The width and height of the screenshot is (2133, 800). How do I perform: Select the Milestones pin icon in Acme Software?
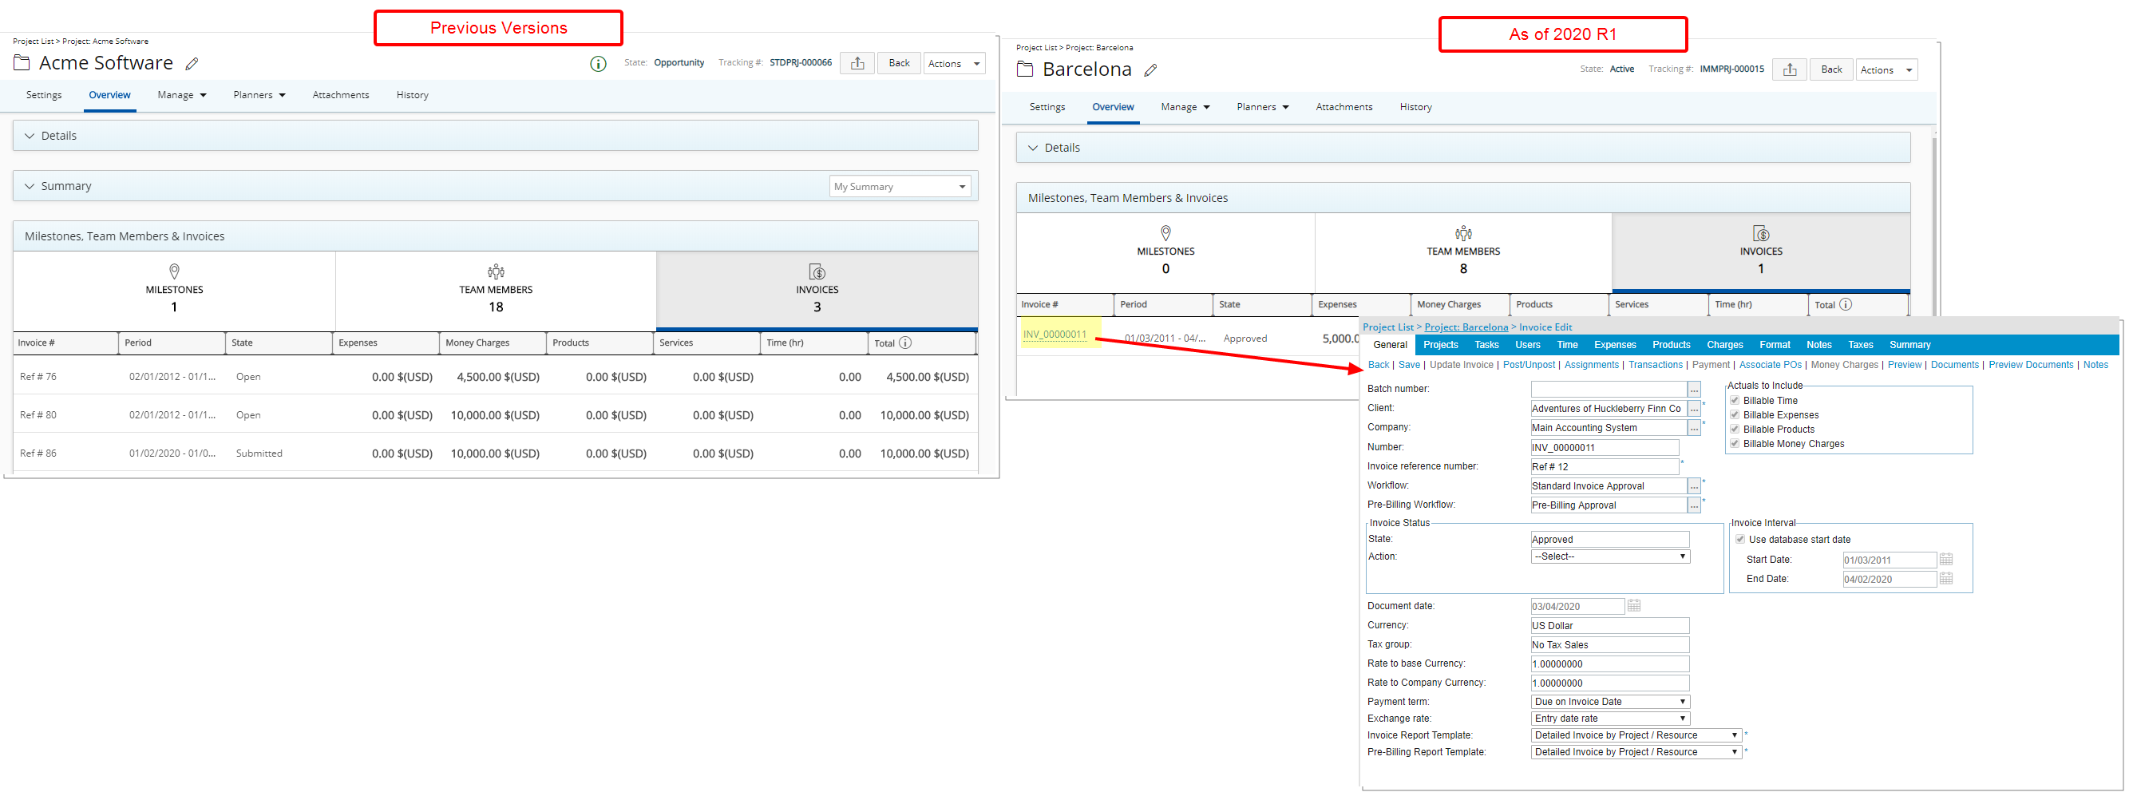pyautogui.click(x=174, y=271)
